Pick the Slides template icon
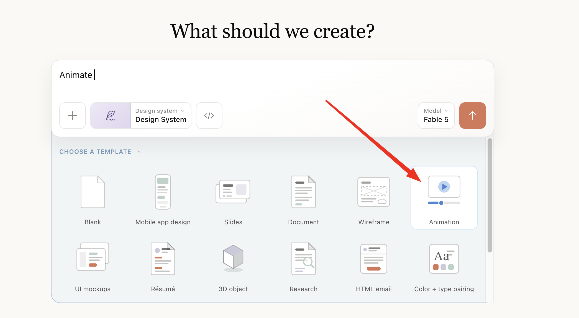Screen dimensions: 579x318 (233, 192)
